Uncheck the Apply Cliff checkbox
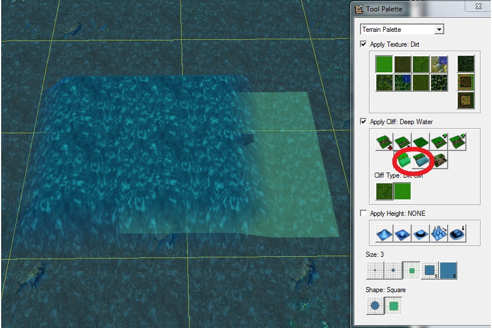The image size is (492, 328). pos(363,121)
